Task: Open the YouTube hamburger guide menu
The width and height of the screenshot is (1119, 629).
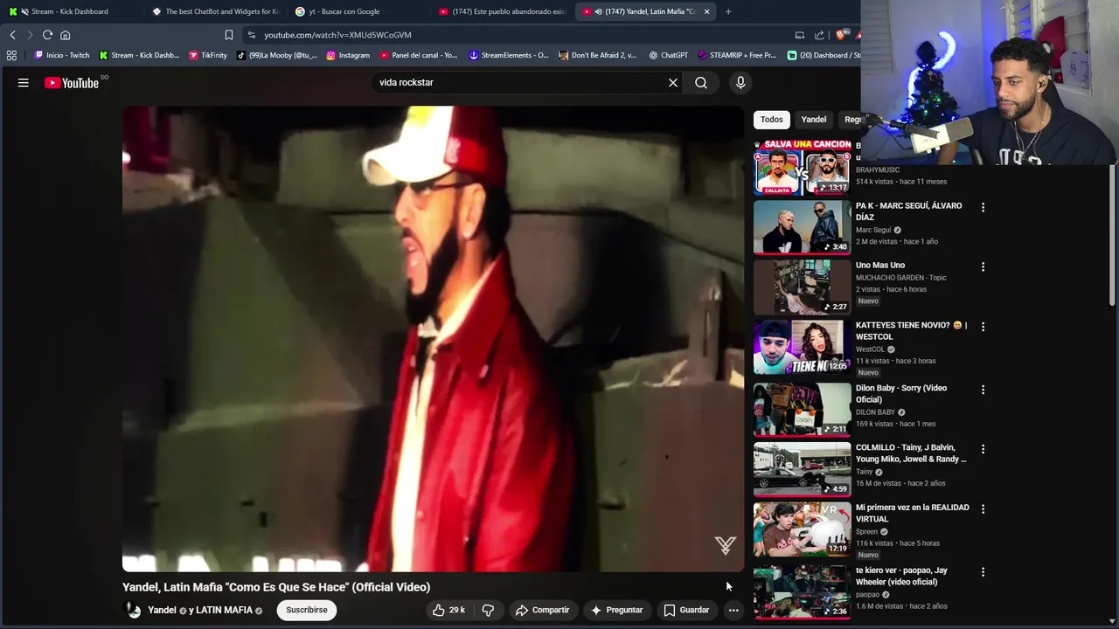Action: [24, 82]
